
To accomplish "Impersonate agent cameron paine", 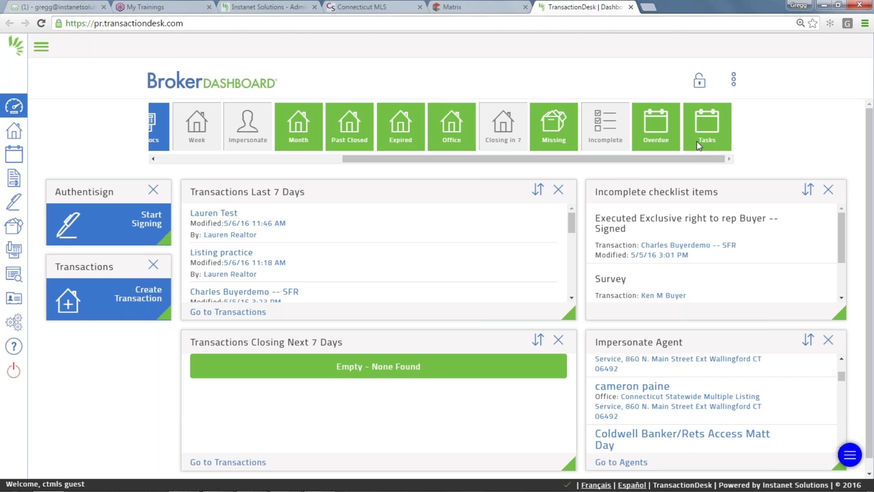I will point(632,386).
